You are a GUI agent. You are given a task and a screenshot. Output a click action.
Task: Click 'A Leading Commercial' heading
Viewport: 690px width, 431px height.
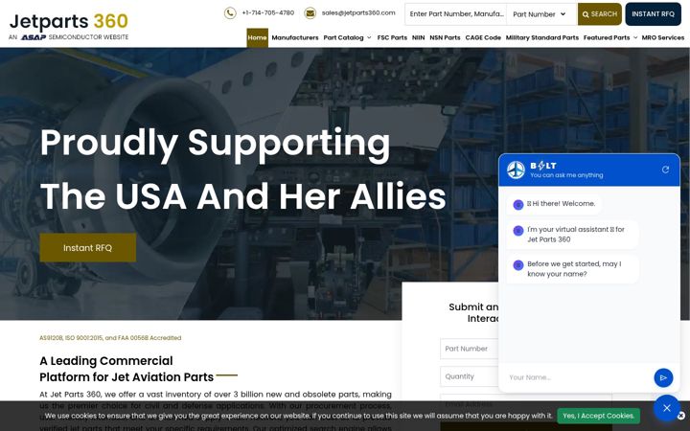[x=106, y=361]
